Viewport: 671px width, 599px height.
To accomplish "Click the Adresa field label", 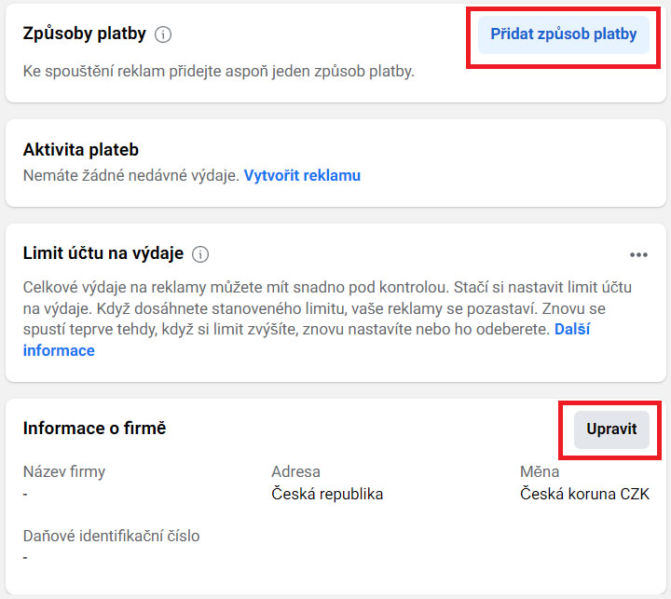I will 295,472.
